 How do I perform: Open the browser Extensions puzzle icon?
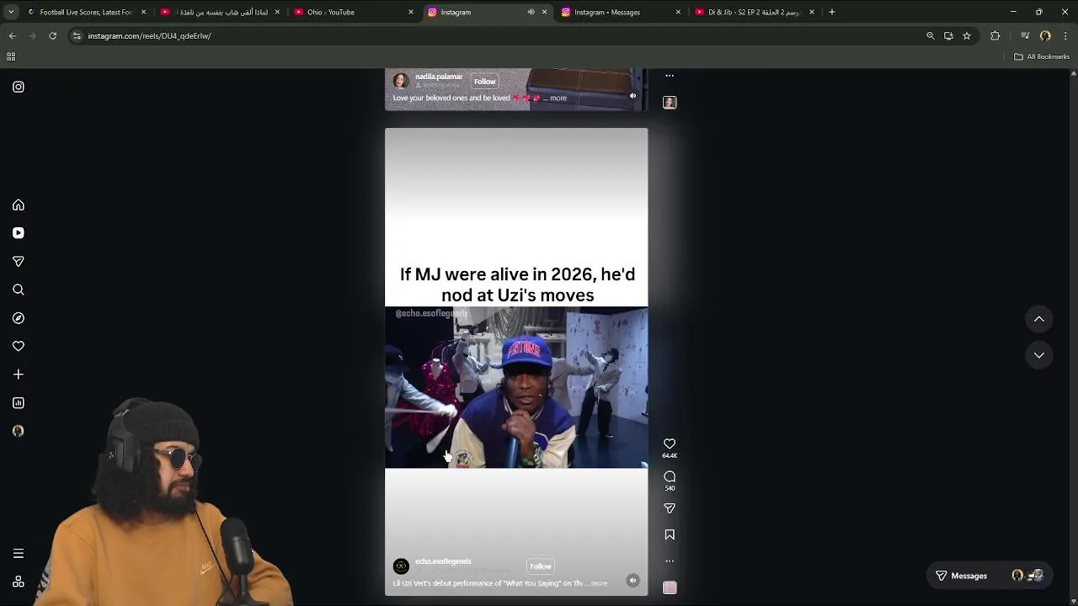pyautogui.click(x=995, y=35)
